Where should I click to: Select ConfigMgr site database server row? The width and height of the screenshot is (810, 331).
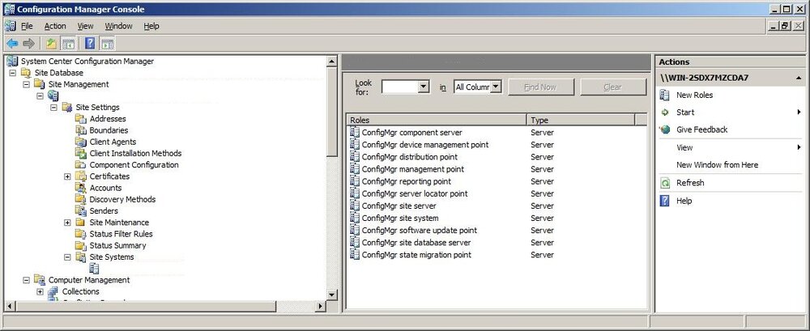point(497,242)
